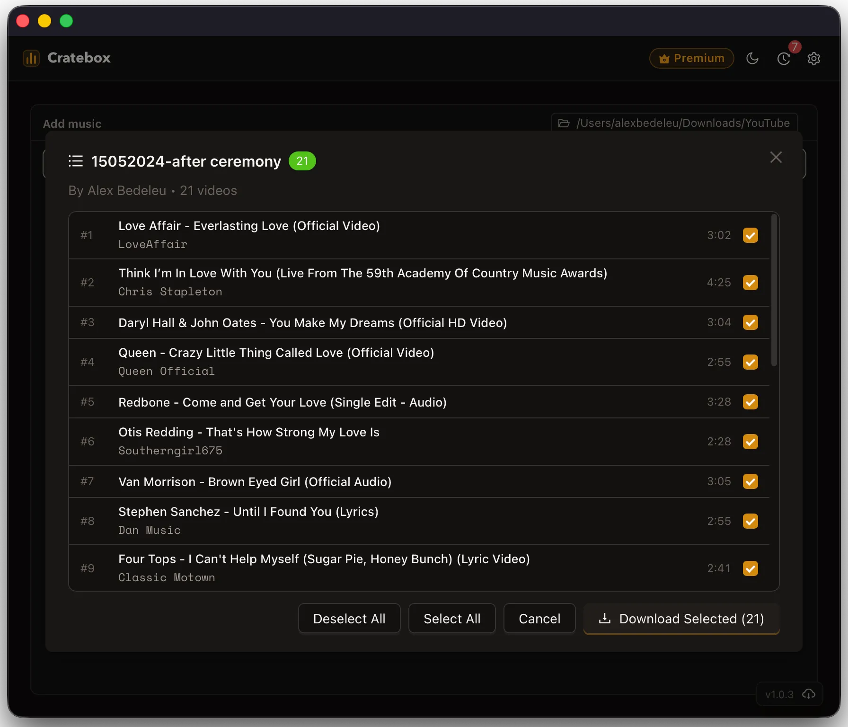Uncheck Think I'm In Love With You
This screenshot has width=848, height=727.
click(x=751, y=283)
